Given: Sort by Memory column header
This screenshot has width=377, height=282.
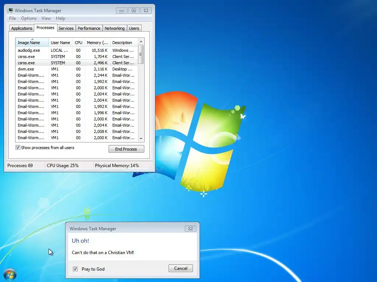Looking at the screenshot, I should click(x=97, y=43).
